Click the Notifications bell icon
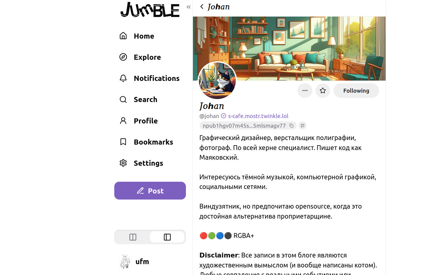 point(123,78)
